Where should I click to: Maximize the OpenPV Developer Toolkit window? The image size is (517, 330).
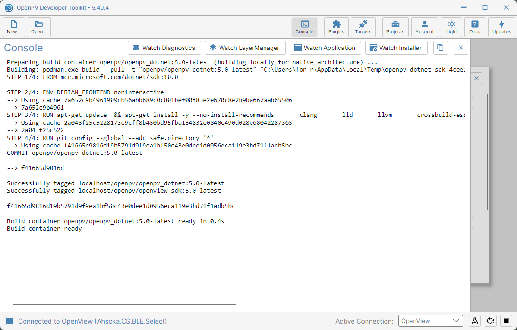pyautogui.click(x=485, y=7)
